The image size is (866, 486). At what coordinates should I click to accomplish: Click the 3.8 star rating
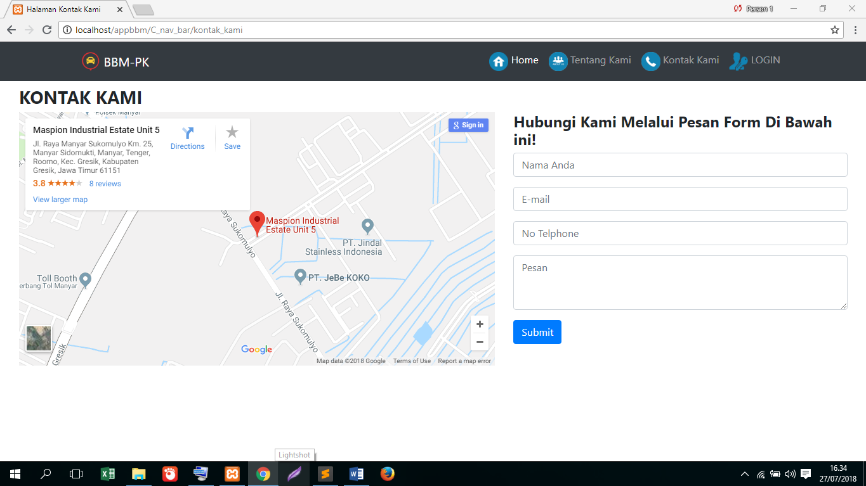(x=58, y=184)
